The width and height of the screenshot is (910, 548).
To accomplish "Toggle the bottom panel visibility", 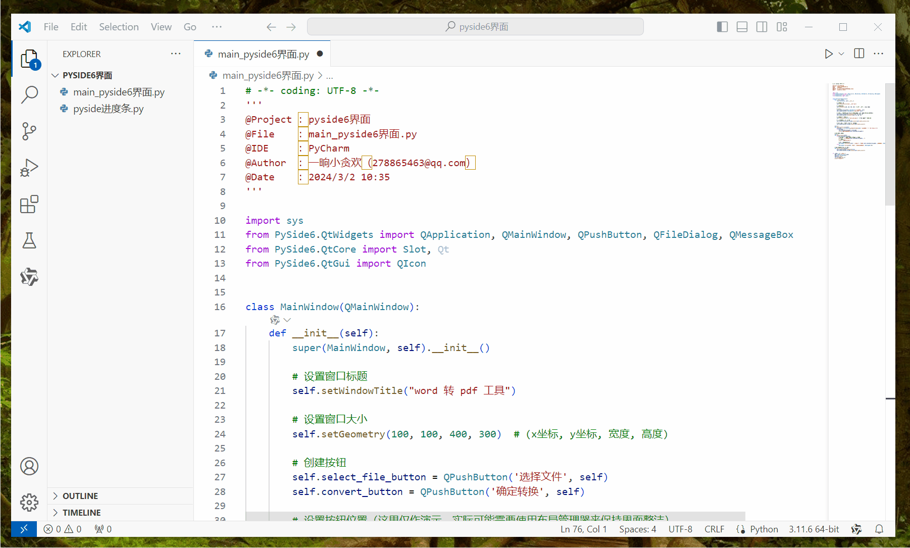I will [742, 27].
